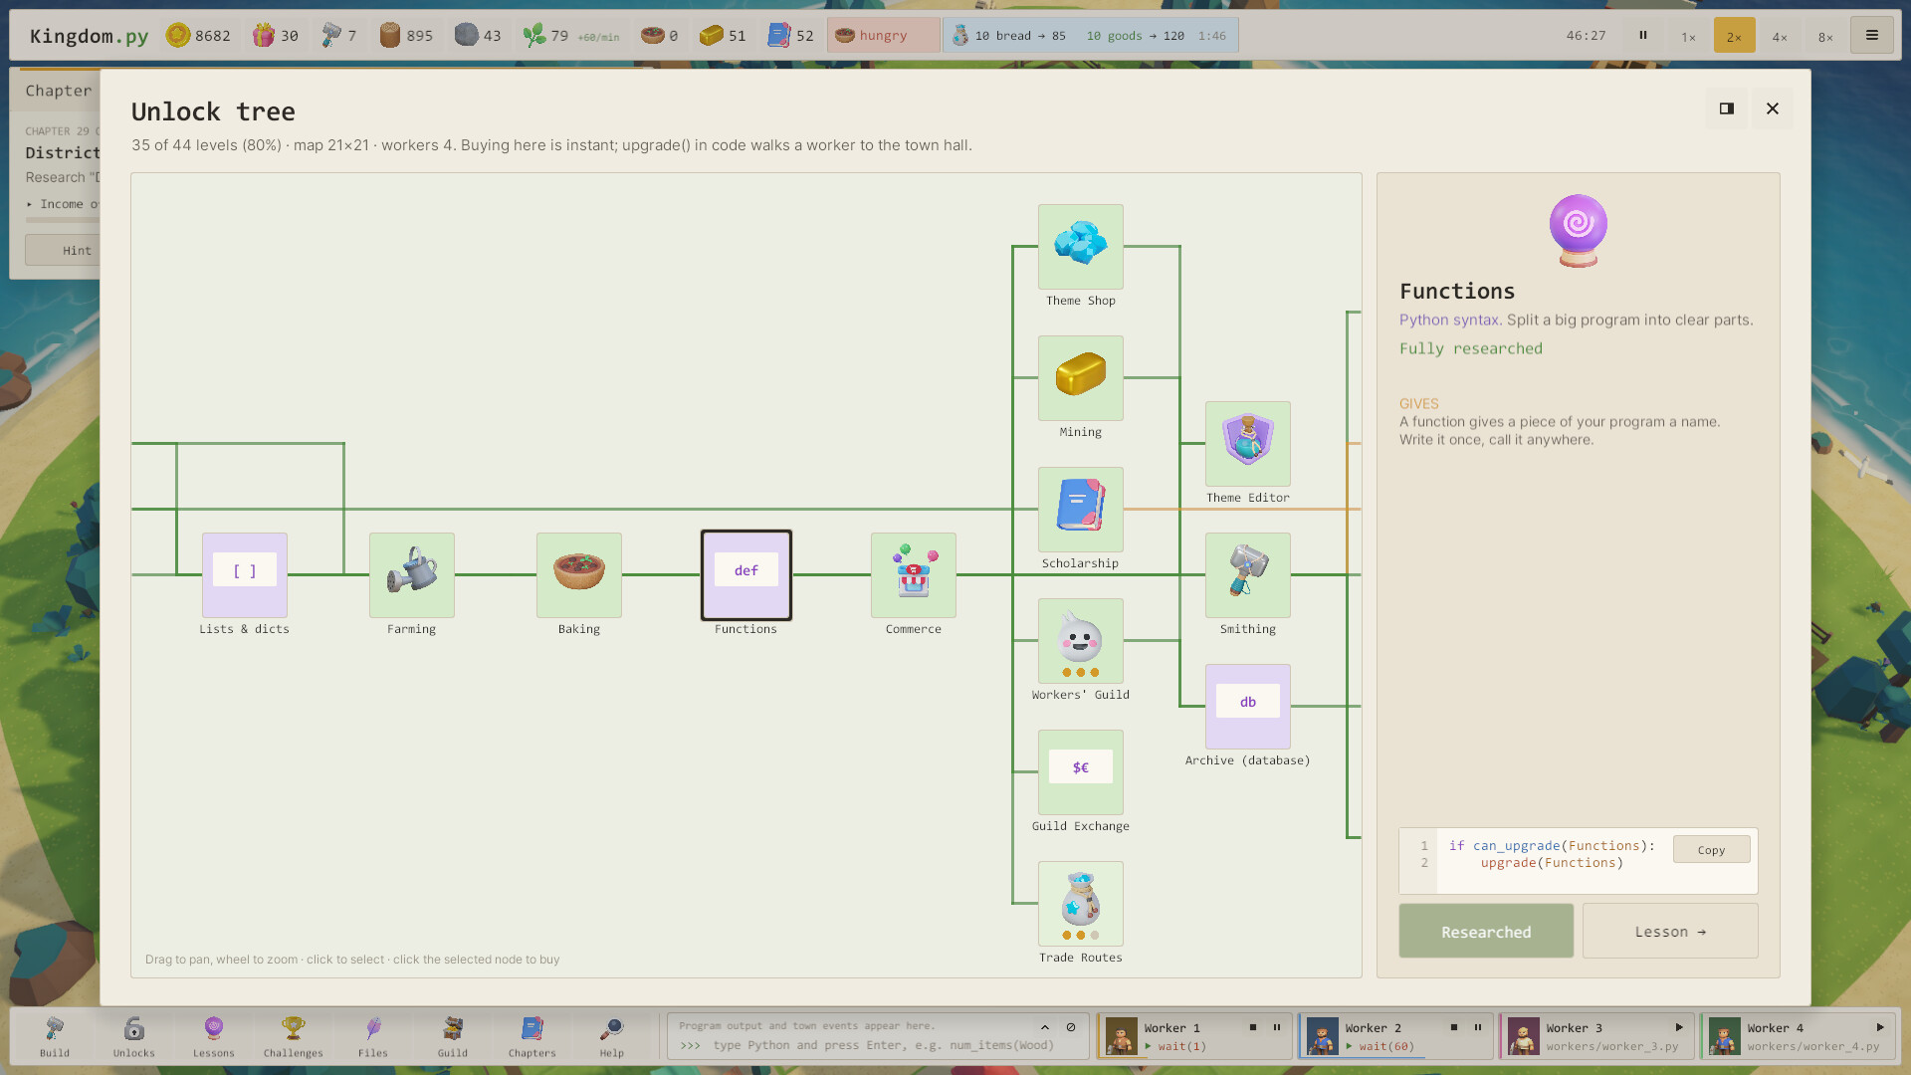
Task: Select the Commerce shop node
Action: 913,575
